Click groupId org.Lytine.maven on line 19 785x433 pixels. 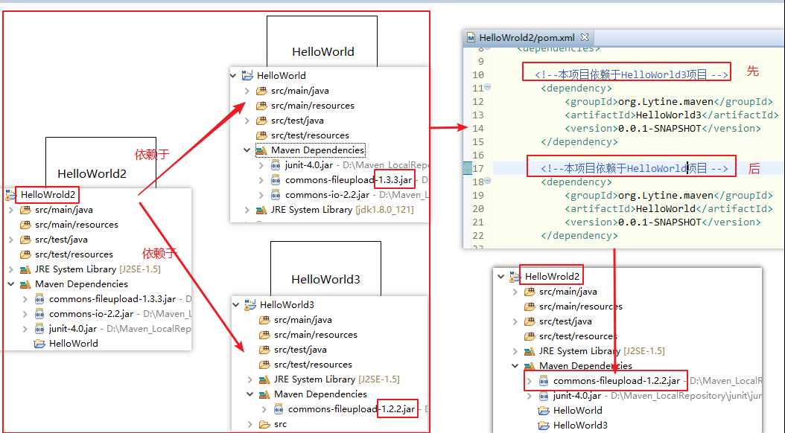(x=666, y=196)
